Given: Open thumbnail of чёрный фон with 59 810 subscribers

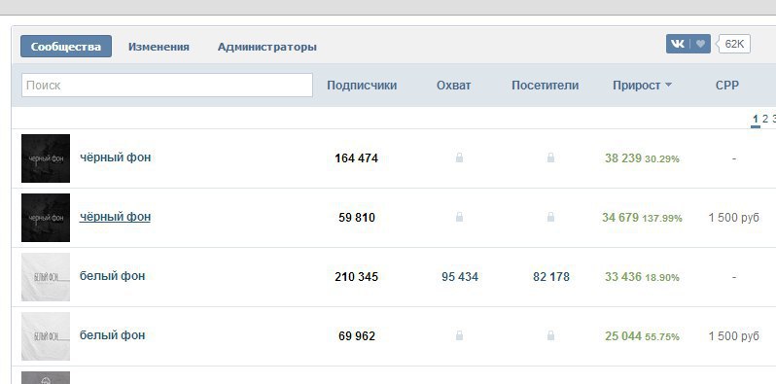Looking at the screenshot, I should (x=46, y=218).
